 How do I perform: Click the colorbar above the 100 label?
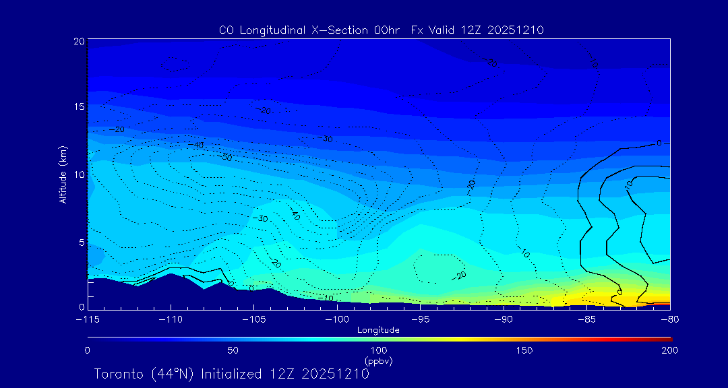click(379, 338)
